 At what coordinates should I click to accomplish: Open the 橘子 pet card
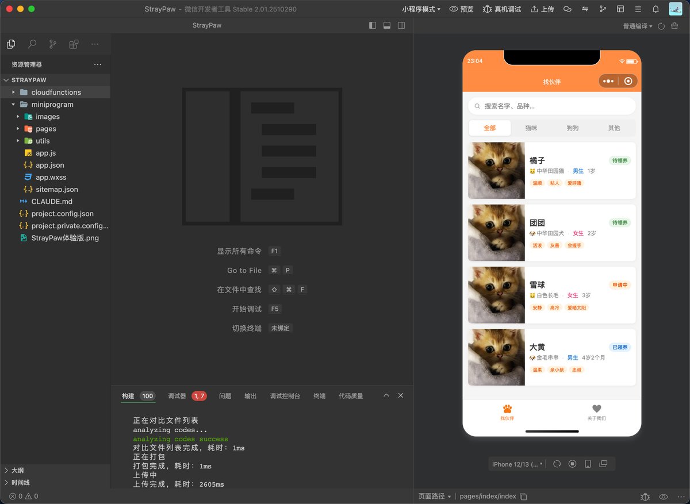point(552,171)
